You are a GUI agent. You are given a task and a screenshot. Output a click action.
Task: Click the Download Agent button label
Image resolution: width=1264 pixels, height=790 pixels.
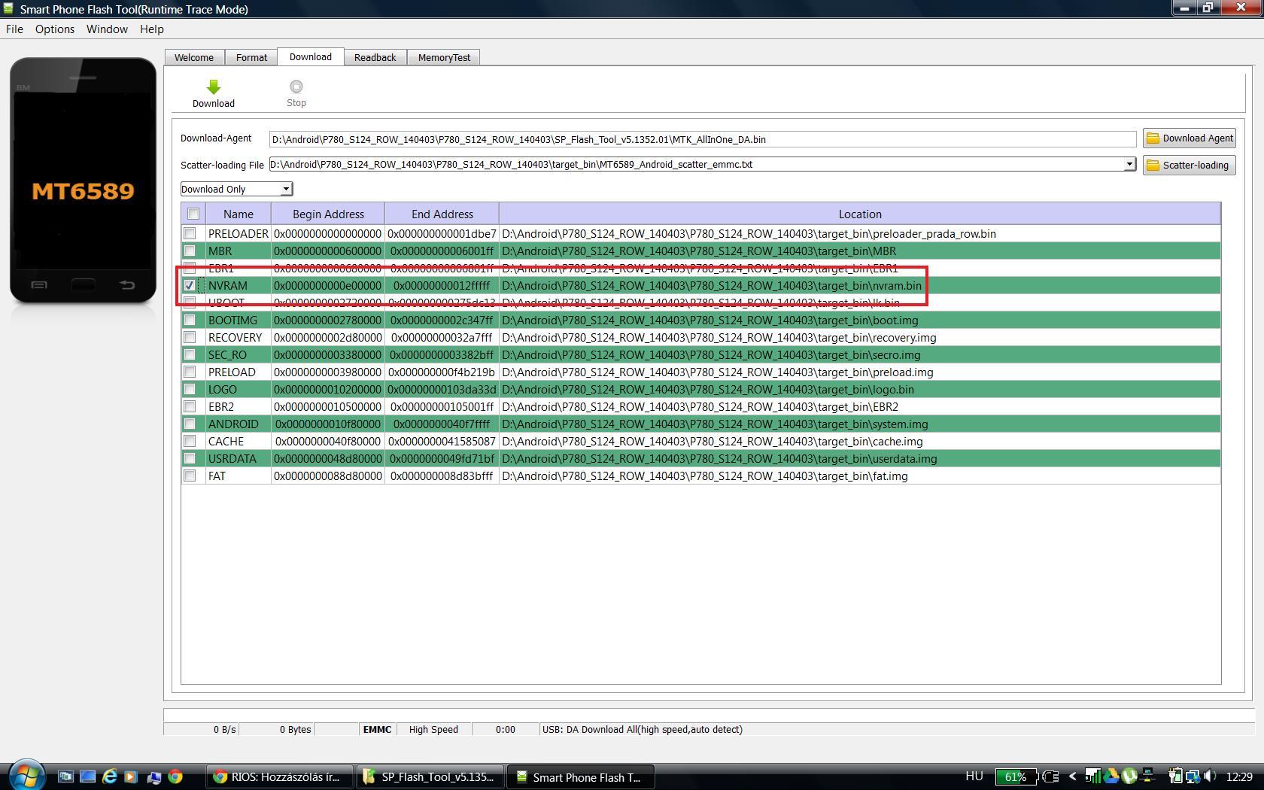point(1197,138)
